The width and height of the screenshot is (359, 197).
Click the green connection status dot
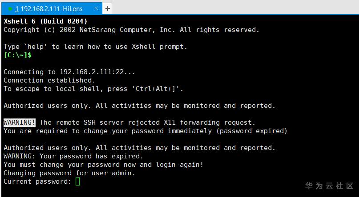[x=10, y=8]
